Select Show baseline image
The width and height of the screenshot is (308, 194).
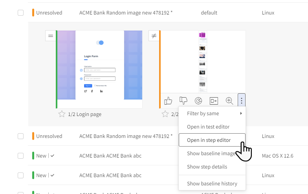coord(212,154)
